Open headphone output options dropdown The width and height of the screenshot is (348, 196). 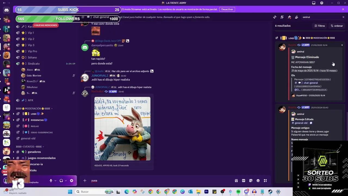click(66, 180)
